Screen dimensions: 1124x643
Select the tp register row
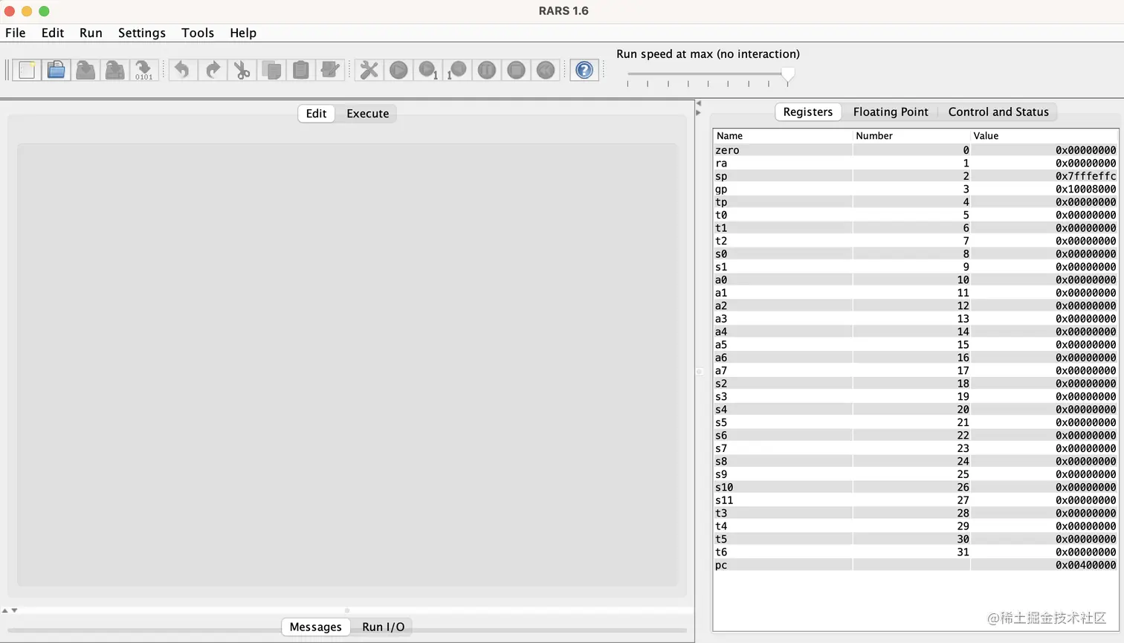(916, 202)
